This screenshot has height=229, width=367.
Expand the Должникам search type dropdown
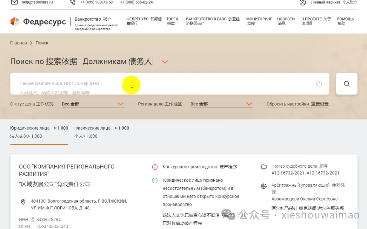(165, 62)
